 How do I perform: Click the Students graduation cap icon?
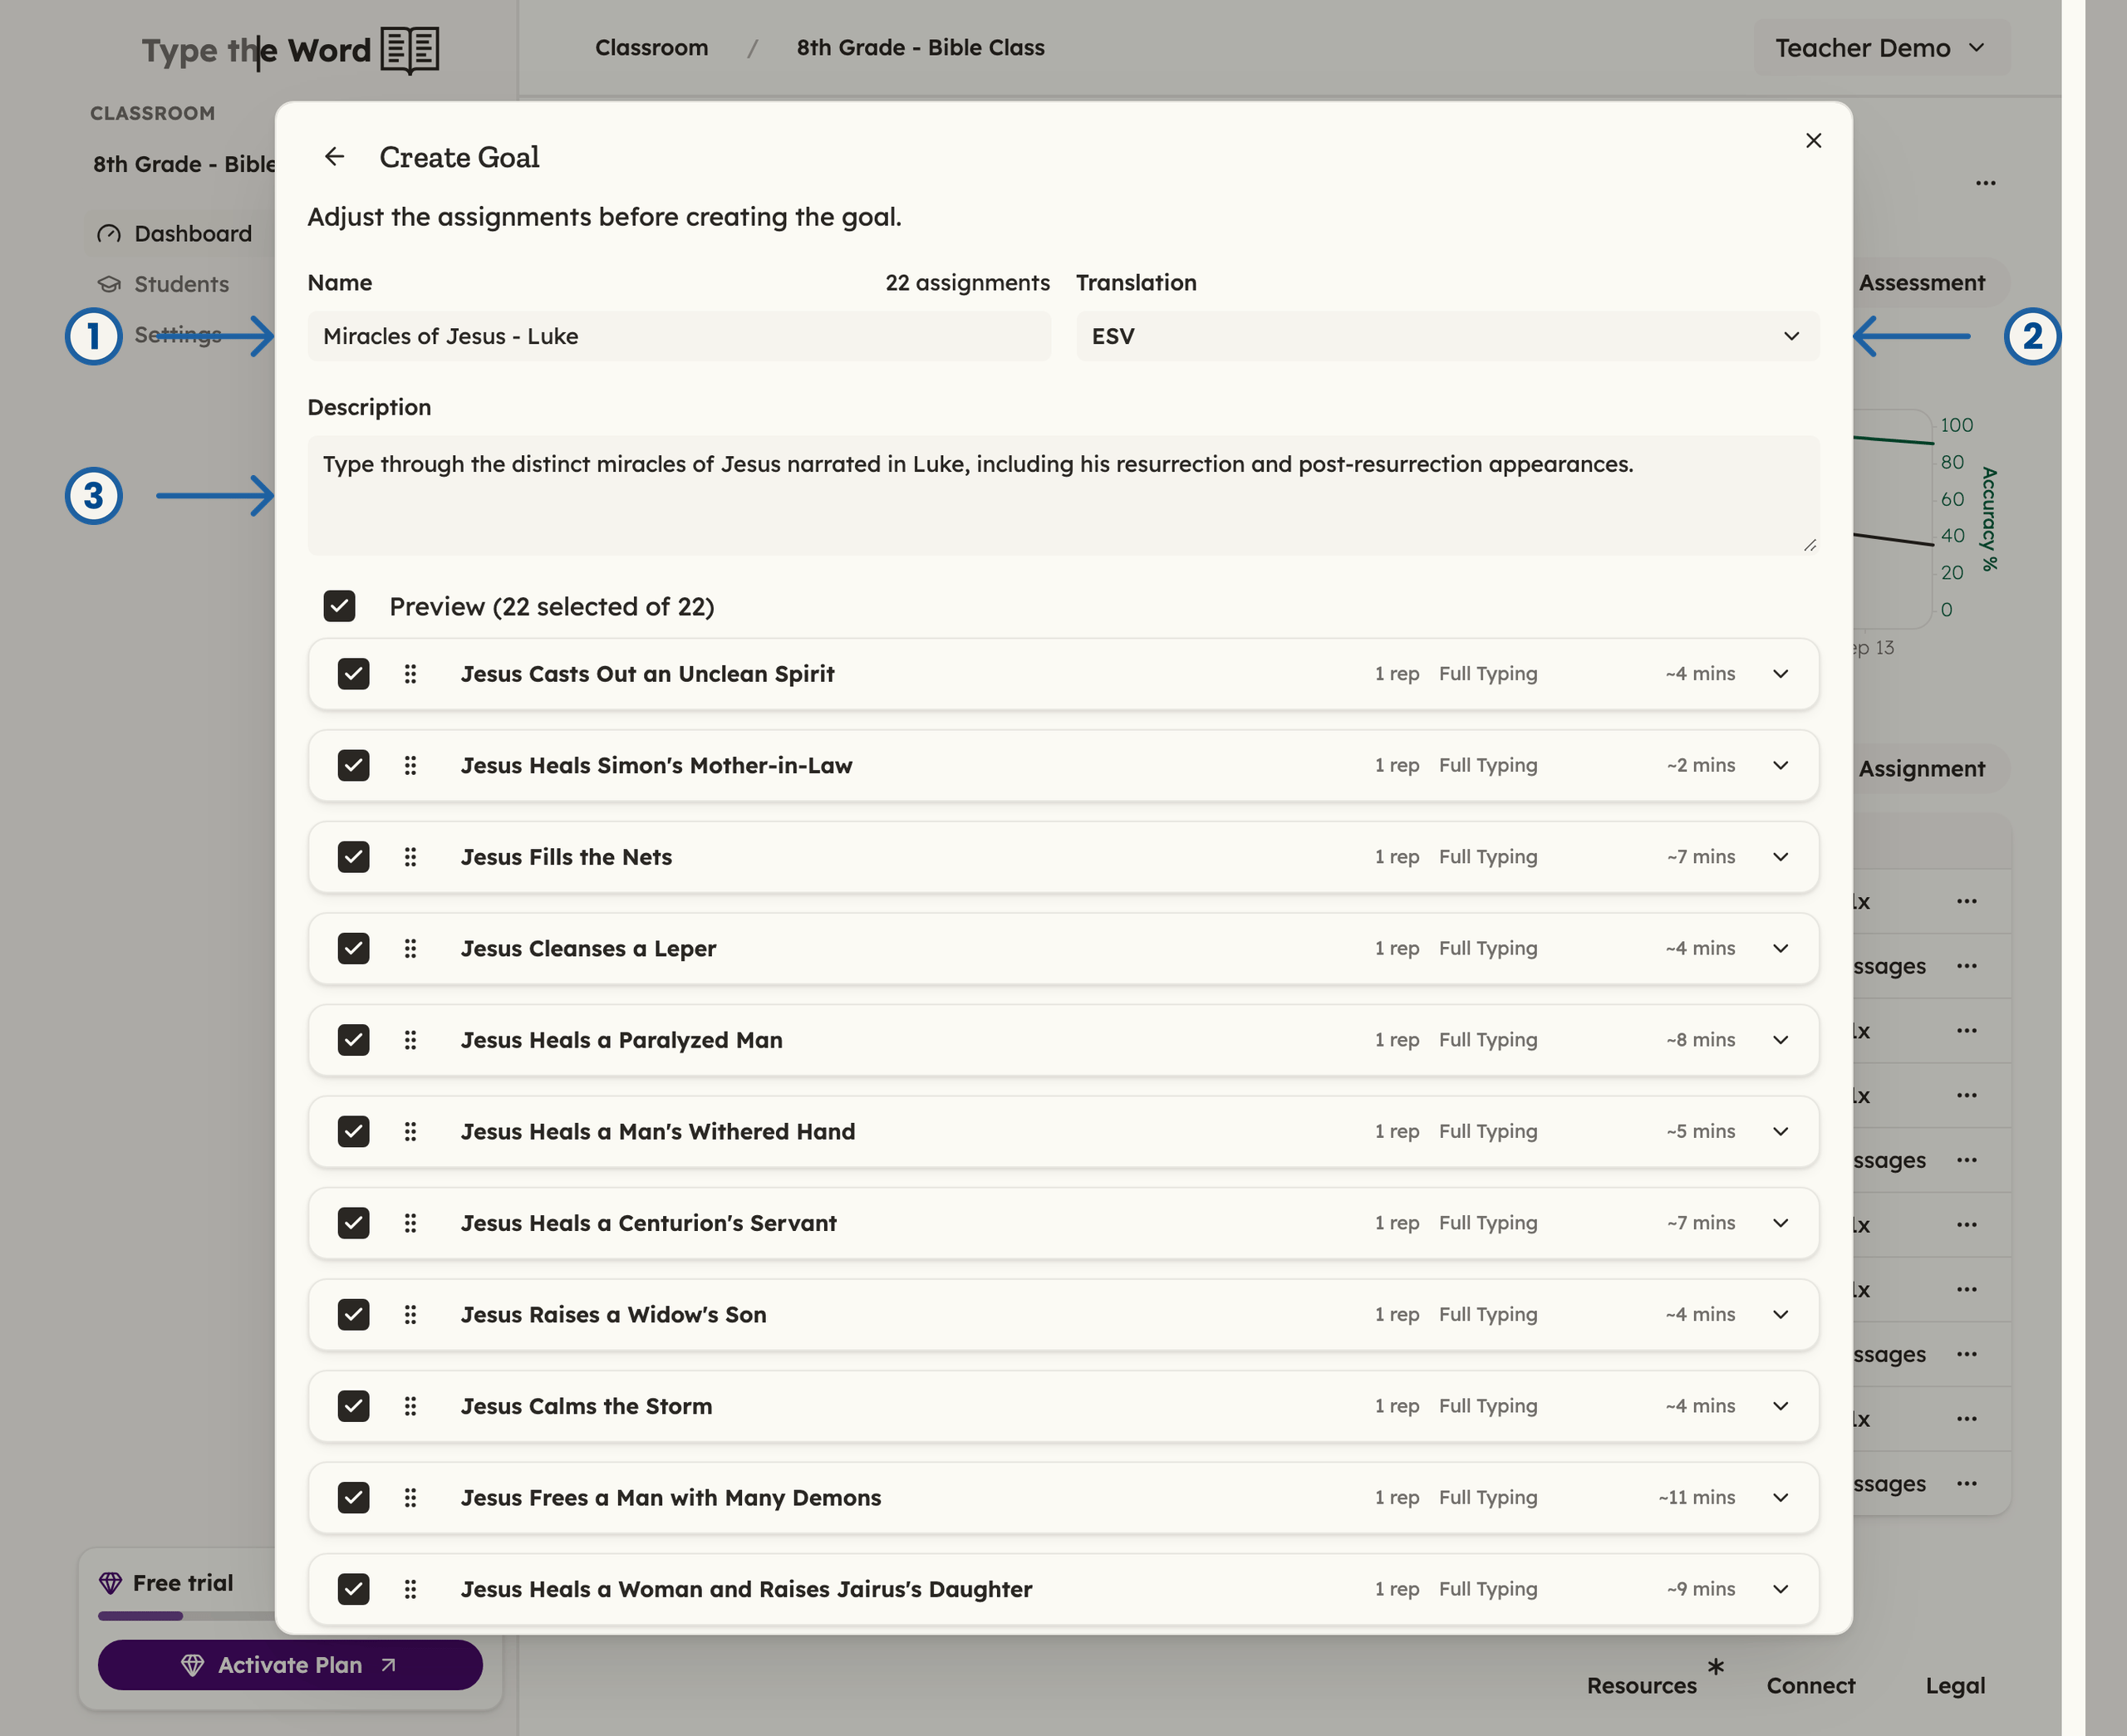(x=108, y=284)
